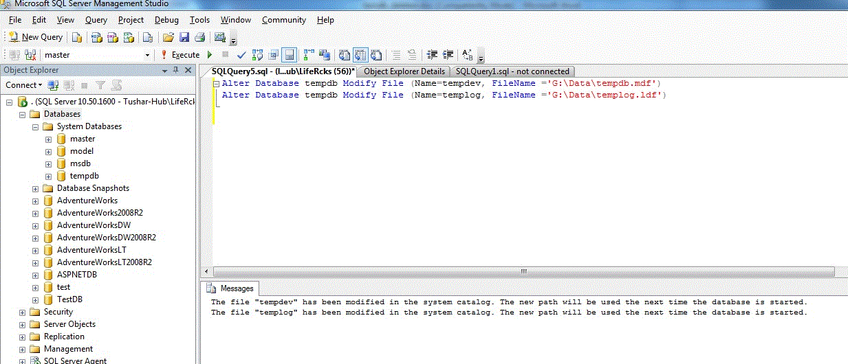Click the first Alter Database line

[441, 83]
